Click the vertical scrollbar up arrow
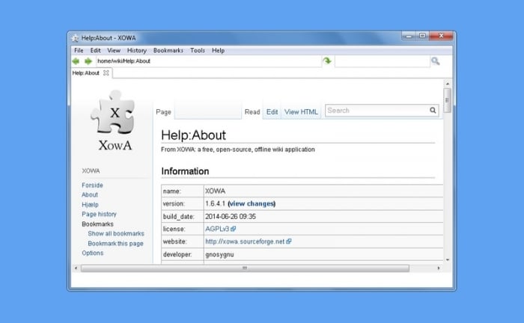524x323 pixels. [x=448, y=84]
